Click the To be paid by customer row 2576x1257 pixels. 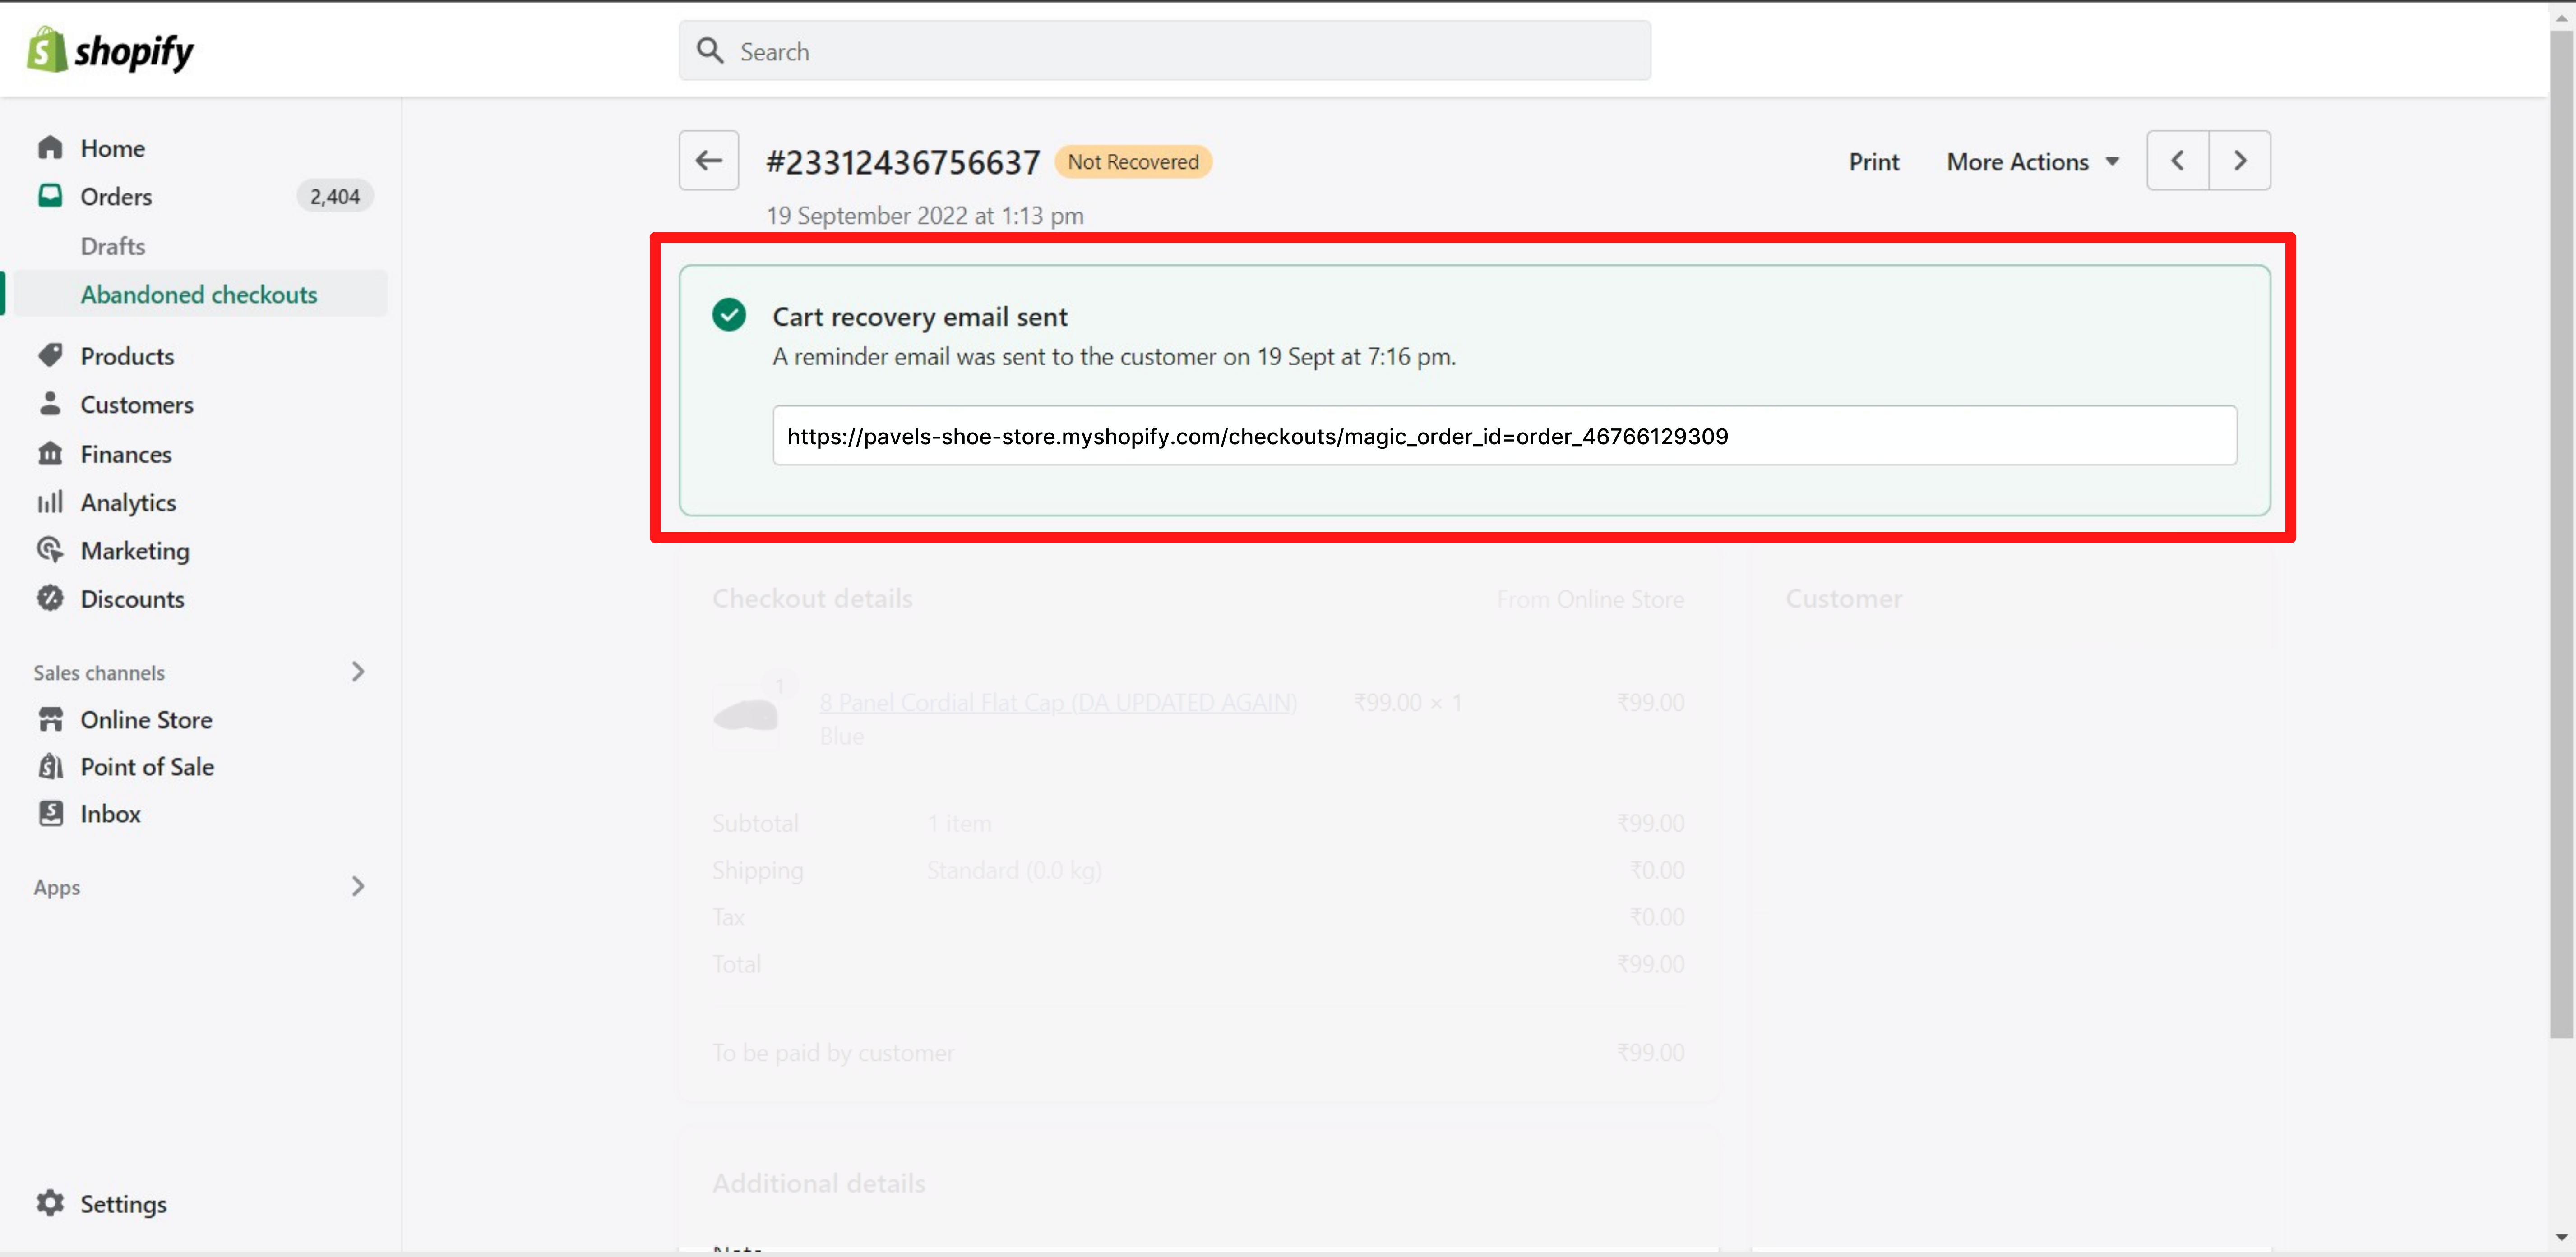point(1198,1052)
